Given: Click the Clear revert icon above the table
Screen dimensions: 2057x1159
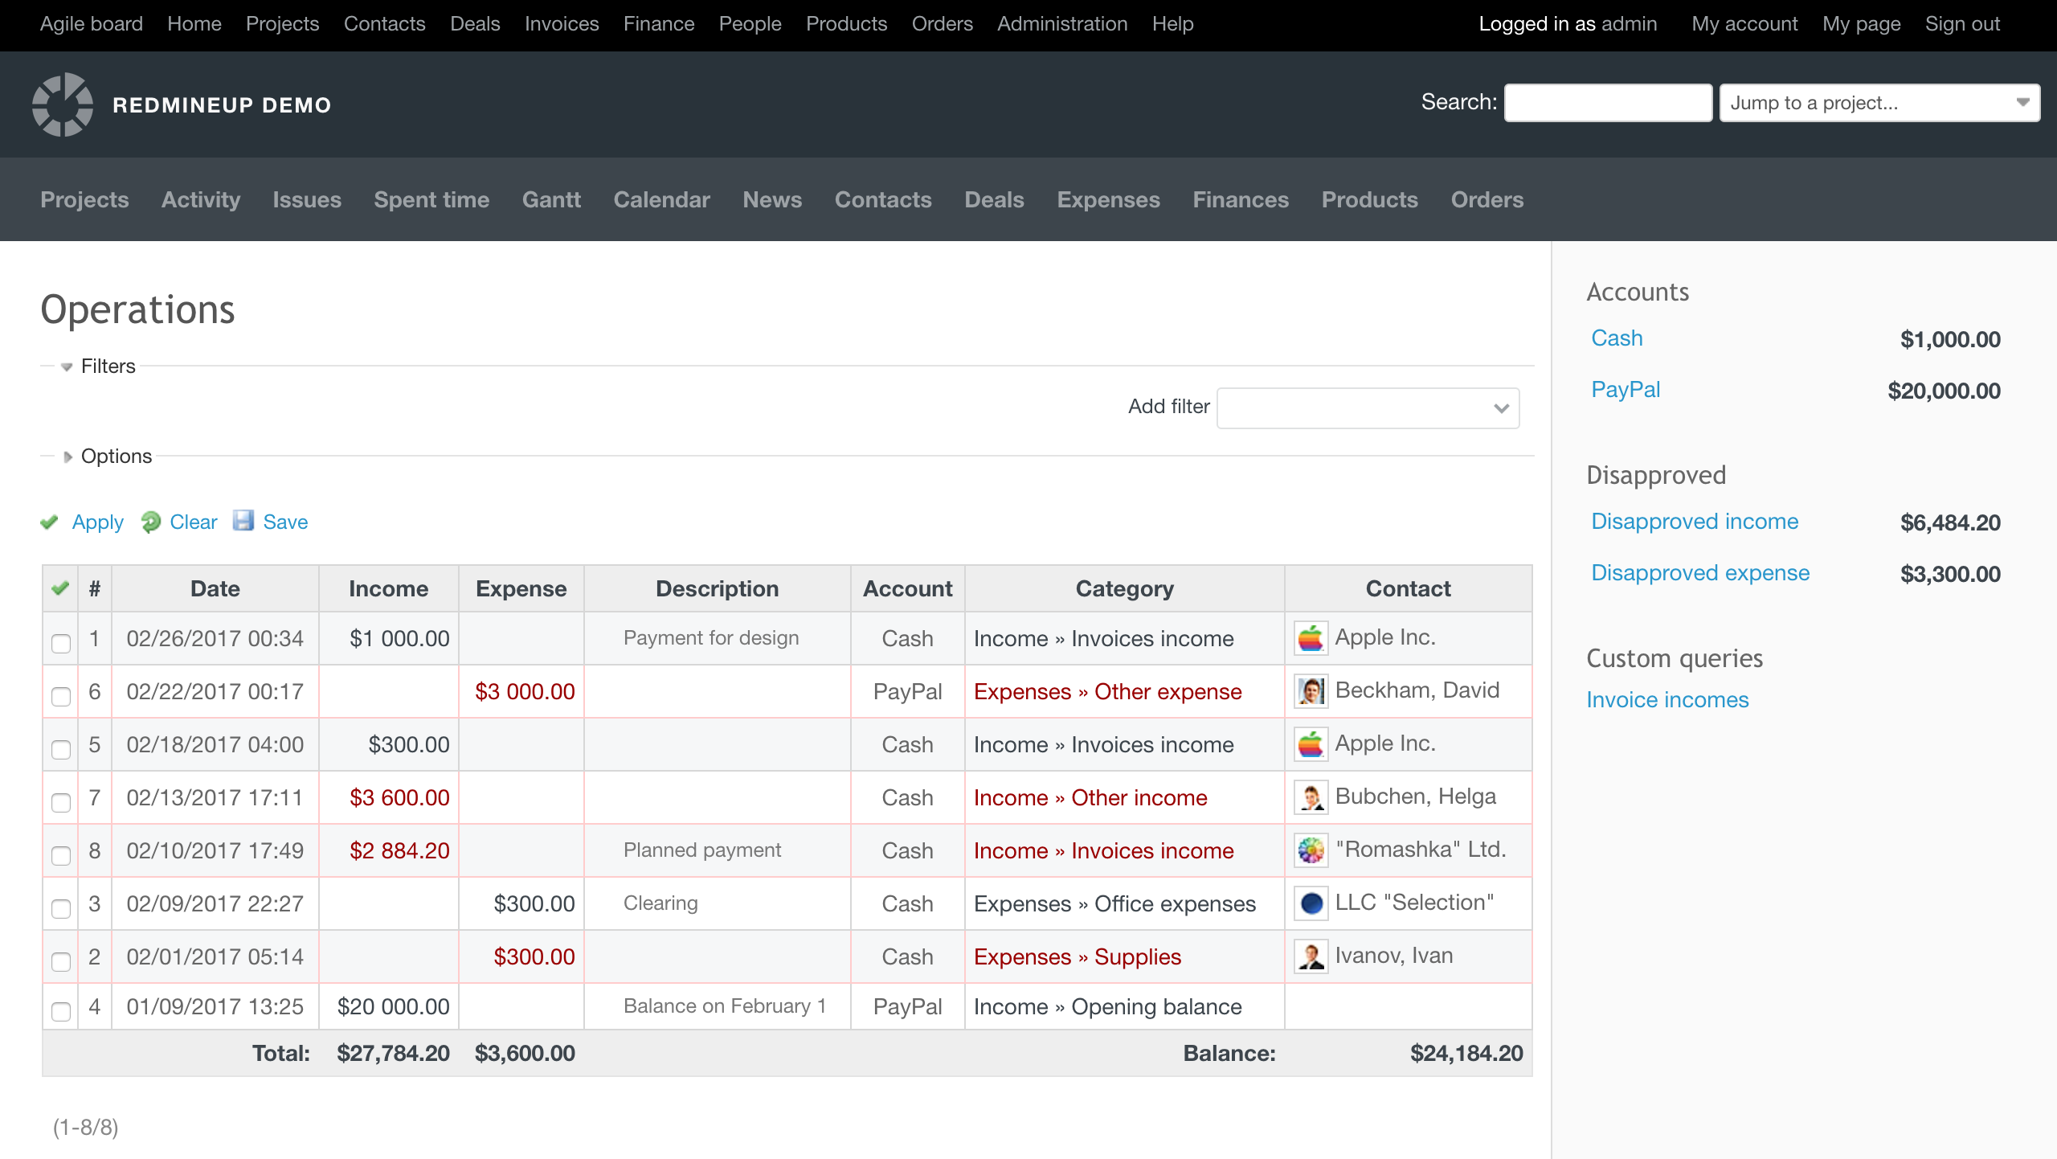Looking at the screenshot, I should tap(153, 522).
